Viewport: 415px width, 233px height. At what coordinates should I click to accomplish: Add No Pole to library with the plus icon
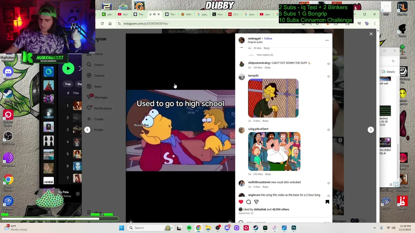tap(78, 194)
